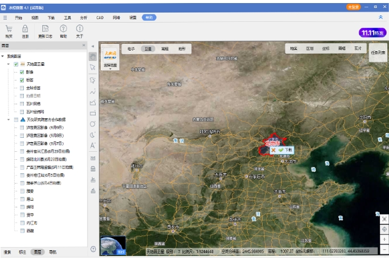
Task: Select the text annotation A tool
Action: 93,145
